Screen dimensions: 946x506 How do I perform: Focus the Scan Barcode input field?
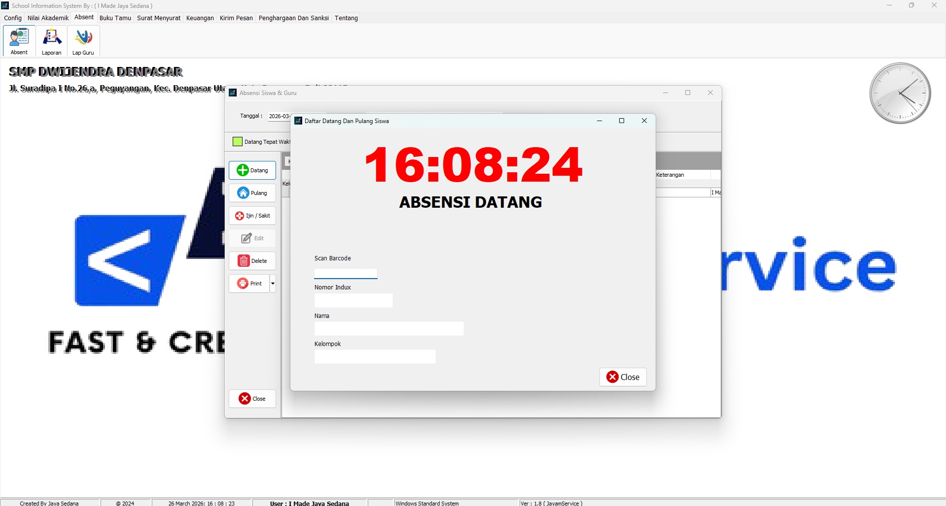tap(346, 273)
